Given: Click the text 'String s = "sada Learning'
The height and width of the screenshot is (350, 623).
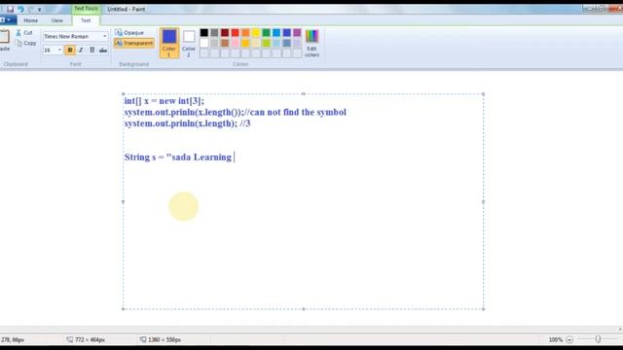Looking at the screenshot, I should [x=178, y=157].
